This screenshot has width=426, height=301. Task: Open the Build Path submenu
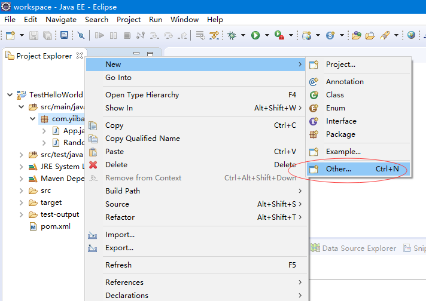click(196, 191)
